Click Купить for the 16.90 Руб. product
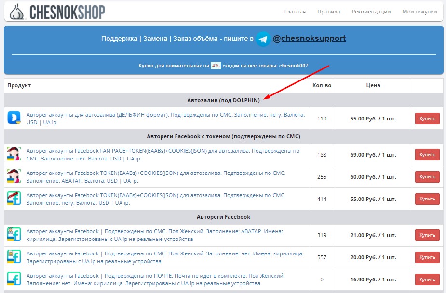The image size is (446, 293). 427,280
